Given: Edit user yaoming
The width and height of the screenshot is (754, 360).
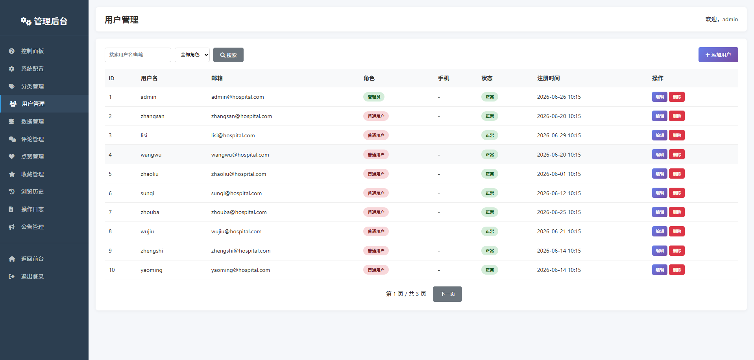Looking at the screenshot, I should [x=660, y=270].
